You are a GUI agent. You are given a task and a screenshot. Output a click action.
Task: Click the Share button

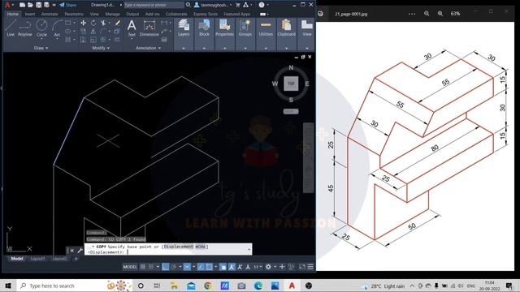point(68,5)
